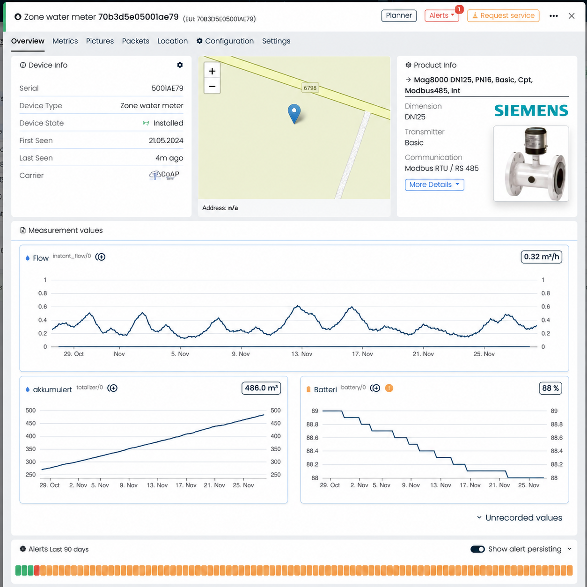This screenshot has width=587, height=587.
Task: Click the Siemens brand logo
Action: click(x=531, y=110)
